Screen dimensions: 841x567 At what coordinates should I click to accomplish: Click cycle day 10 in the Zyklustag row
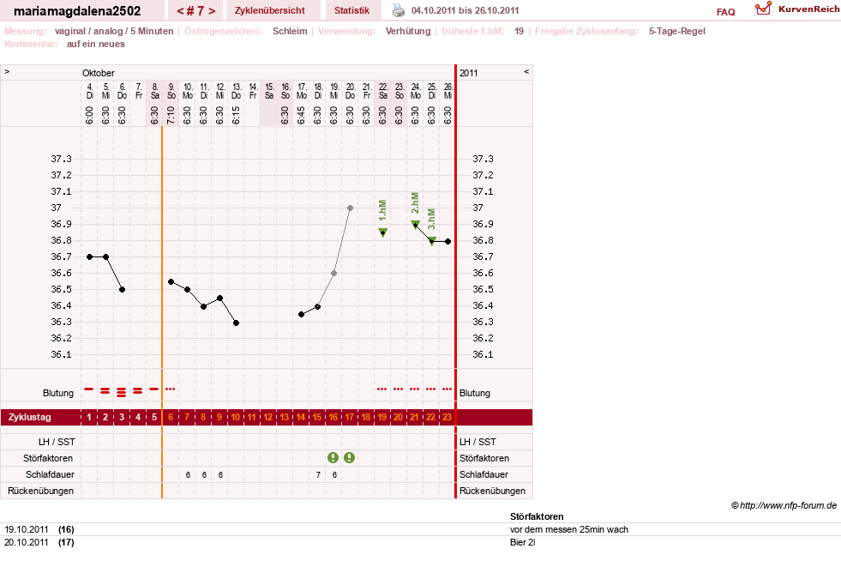[x=236, y=417]
